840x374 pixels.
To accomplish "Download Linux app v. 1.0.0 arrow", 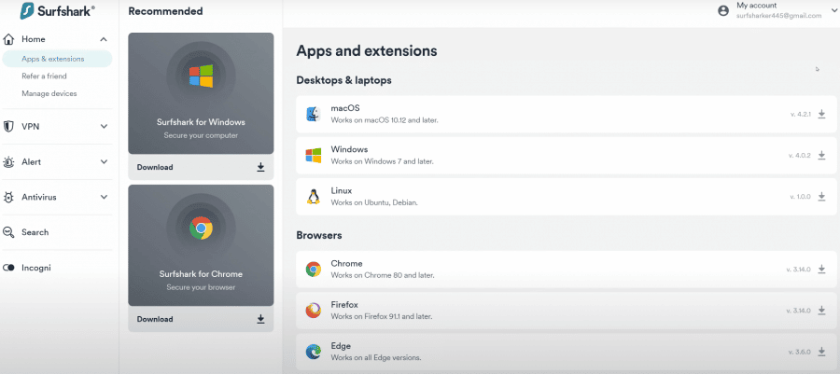I will [821, 197].
